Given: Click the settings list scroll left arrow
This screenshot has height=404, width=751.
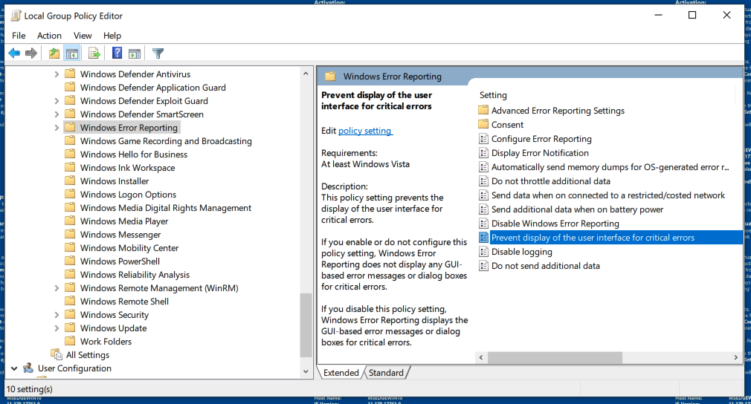Looking at the screenshot, I should [481, 358].
